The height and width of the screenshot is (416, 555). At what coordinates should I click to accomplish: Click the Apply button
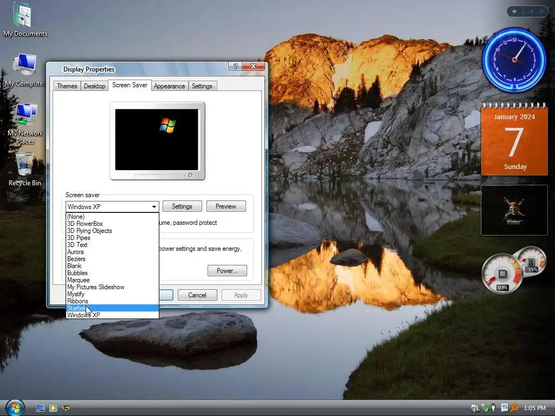tap(241, 295)
